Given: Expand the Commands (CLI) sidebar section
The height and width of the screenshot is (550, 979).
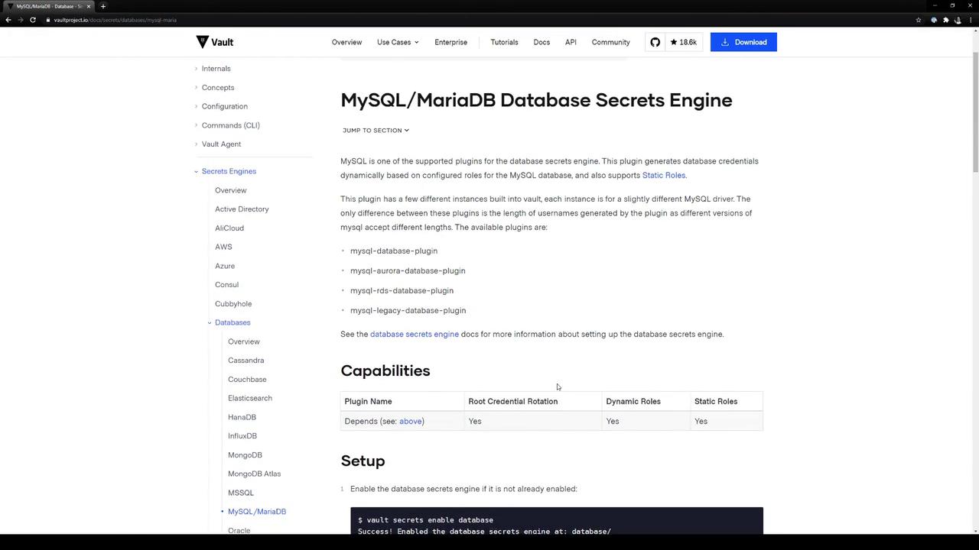Looking at the screenshot, I should click(x=230, y=125).
